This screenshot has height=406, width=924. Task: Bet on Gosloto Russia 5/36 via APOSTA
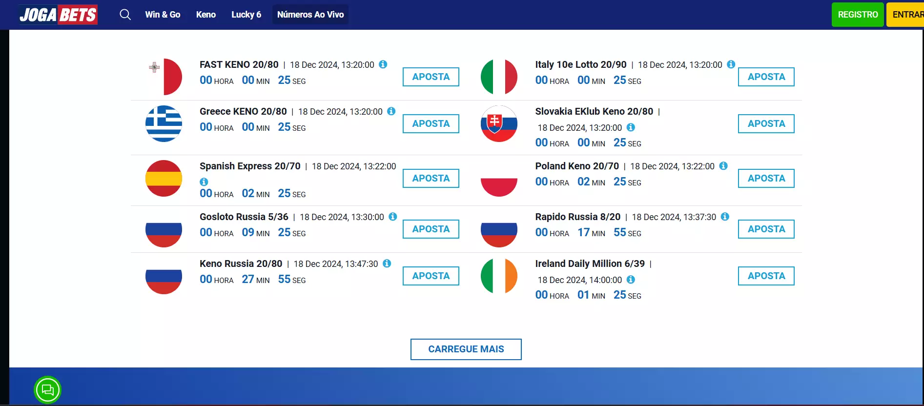coord(431,229)
